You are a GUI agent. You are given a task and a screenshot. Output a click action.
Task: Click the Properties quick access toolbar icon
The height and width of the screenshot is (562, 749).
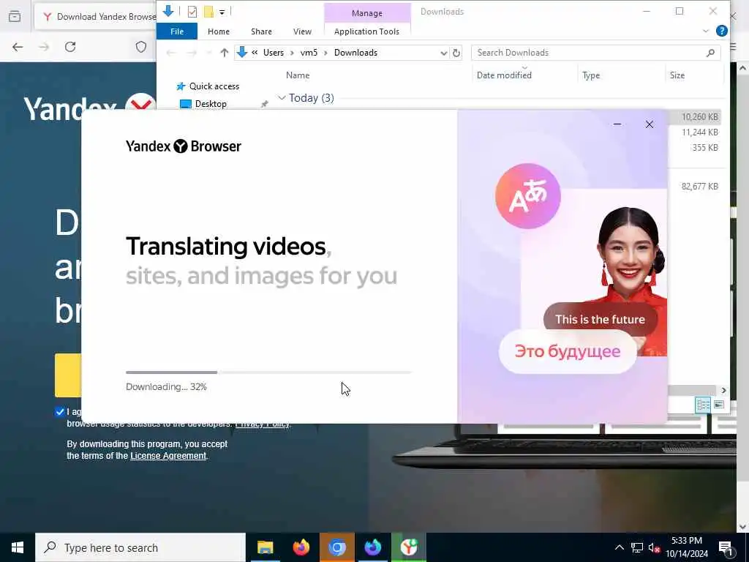coord(192,12)
